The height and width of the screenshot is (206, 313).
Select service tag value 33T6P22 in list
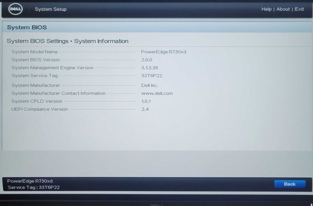click(x=151, y=76)
